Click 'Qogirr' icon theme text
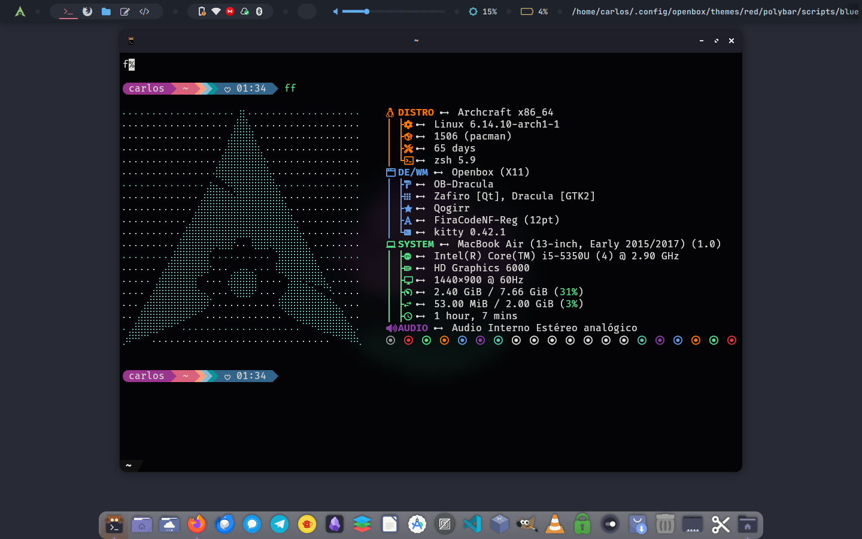The width and height of the screenshot is (862, 539). pyautogui.click(x=452, y=208)
